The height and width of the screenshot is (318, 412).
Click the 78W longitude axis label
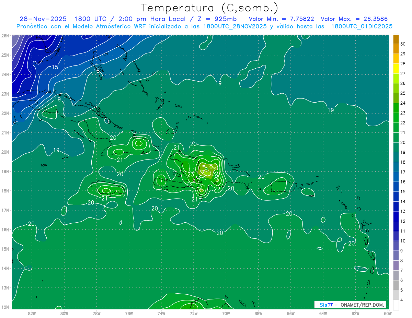tap(96, 313)
